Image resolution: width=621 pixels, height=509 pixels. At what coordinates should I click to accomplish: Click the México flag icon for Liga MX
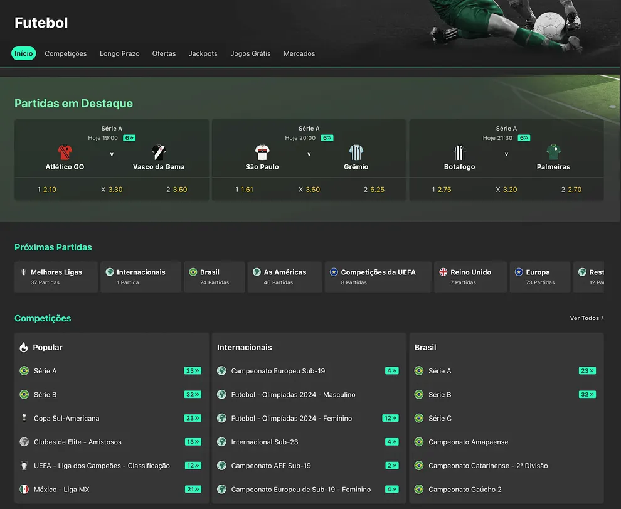pyautogui.click(x=24, y=490)
